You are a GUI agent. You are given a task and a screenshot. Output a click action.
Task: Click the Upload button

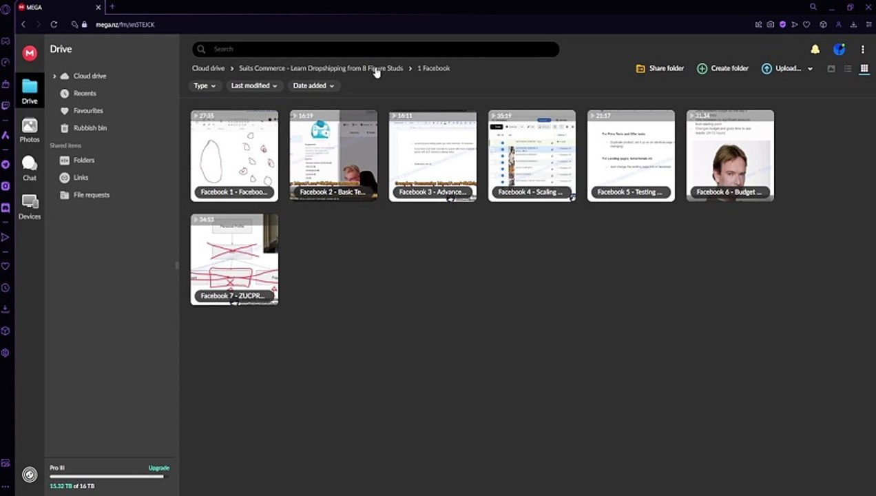pos(781,68)
